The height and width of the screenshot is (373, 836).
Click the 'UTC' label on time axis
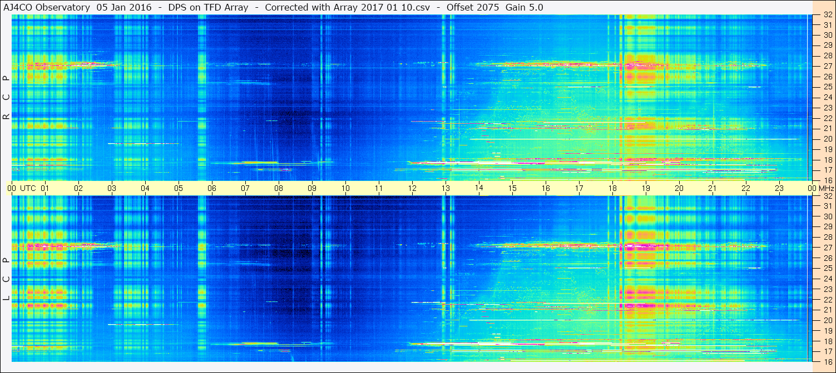click(x=28, y=188)
